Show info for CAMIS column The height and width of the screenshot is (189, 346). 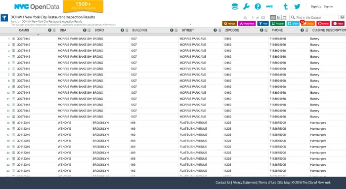49,30
